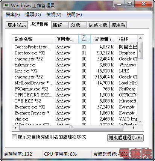
Task: Open the 效能 tab
Action: coord(78,25)
